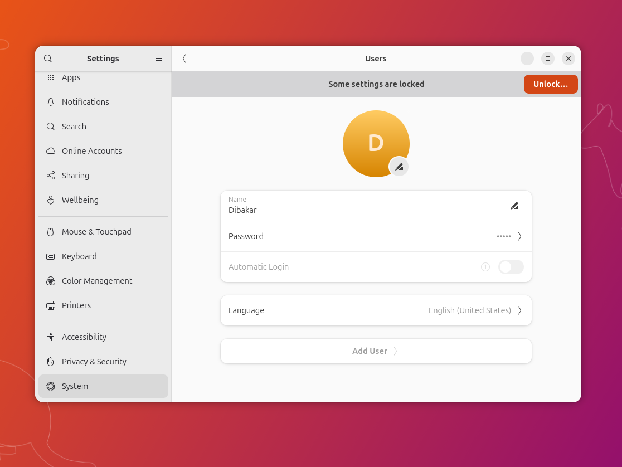Image resolution: width=622 pixels, height=467 pixels.
Task: Select the sidebar Search label
Action: 74,127
